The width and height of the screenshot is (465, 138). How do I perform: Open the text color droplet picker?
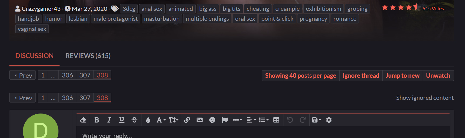click(148, 120)
